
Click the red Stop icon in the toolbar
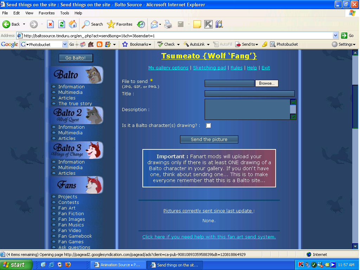coord(50,24)
